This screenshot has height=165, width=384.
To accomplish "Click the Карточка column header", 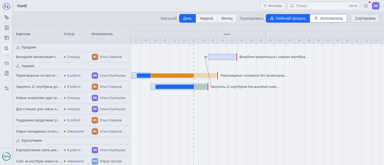I will tap(23, 34).
